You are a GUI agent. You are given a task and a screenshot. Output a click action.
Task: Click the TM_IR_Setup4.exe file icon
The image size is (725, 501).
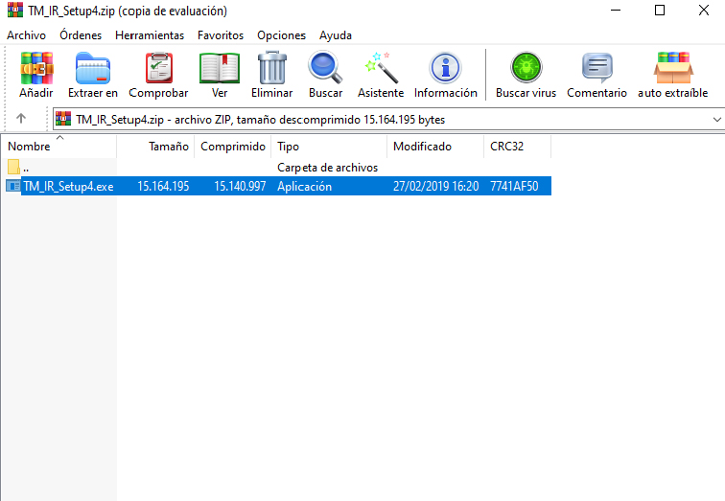pos(13,186)
